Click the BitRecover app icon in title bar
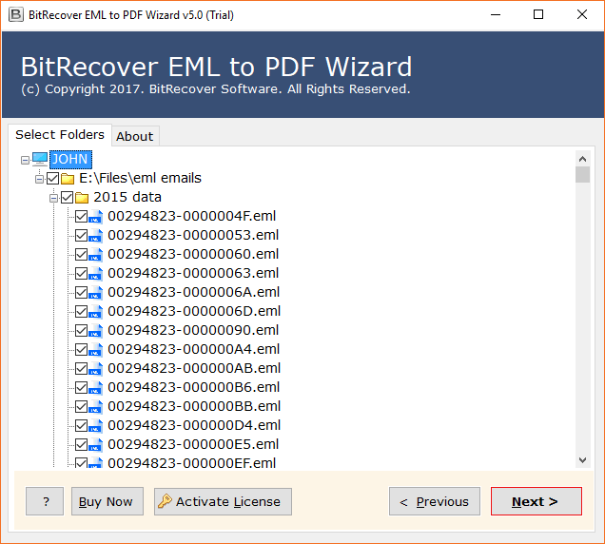Image resolution: width=605 pixels, height=544 pixels. [x=16, y=14]
